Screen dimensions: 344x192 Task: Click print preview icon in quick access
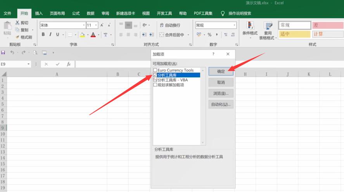coord(35,53)
